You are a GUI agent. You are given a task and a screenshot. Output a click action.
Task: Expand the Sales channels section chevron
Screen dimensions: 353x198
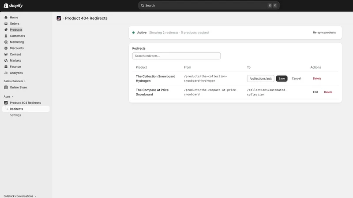tap(25, 81)
